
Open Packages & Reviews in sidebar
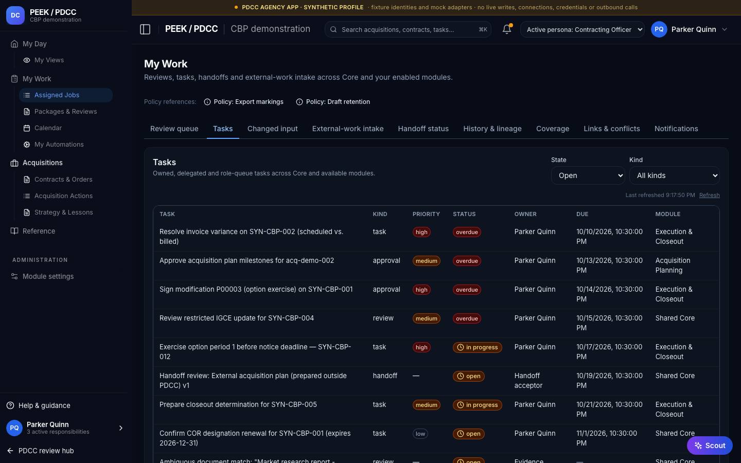66,112
